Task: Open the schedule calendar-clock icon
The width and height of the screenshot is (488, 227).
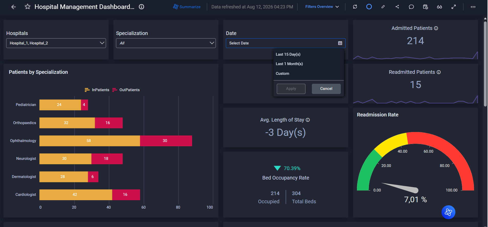Action: coord(425,7)
